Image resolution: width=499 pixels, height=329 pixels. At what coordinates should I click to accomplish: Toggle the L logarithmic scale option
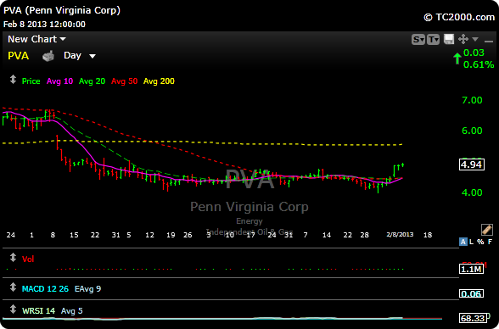[x=472, y=242]
